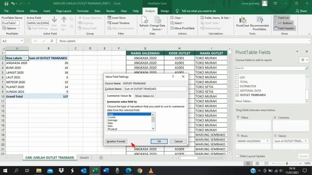This screenshot has width=312, height=175.
Task: Click Cancel in Value Field Settings
Action: point(178,141)
